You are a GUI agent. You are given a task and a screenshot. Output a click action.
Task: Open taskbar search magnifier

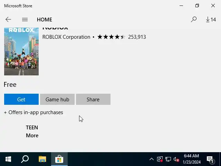(25, 159)
